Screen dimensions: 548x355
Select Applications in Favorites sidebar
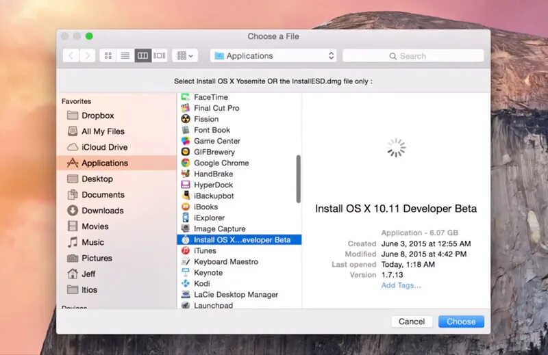(x=116, y=163)
